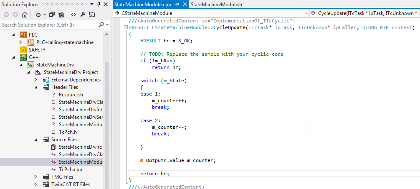Screen dimensions: 420x189
Task: Expand the TMC Files folder
Action: (36, 177)
